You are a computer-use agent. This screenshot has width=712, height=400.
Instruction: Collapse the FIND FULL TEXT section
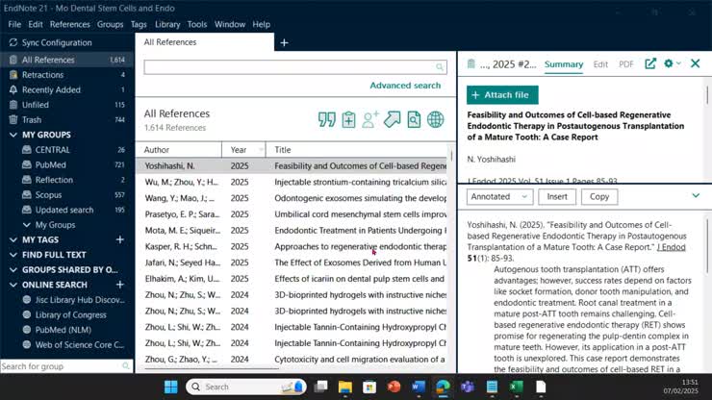[13, 255]
